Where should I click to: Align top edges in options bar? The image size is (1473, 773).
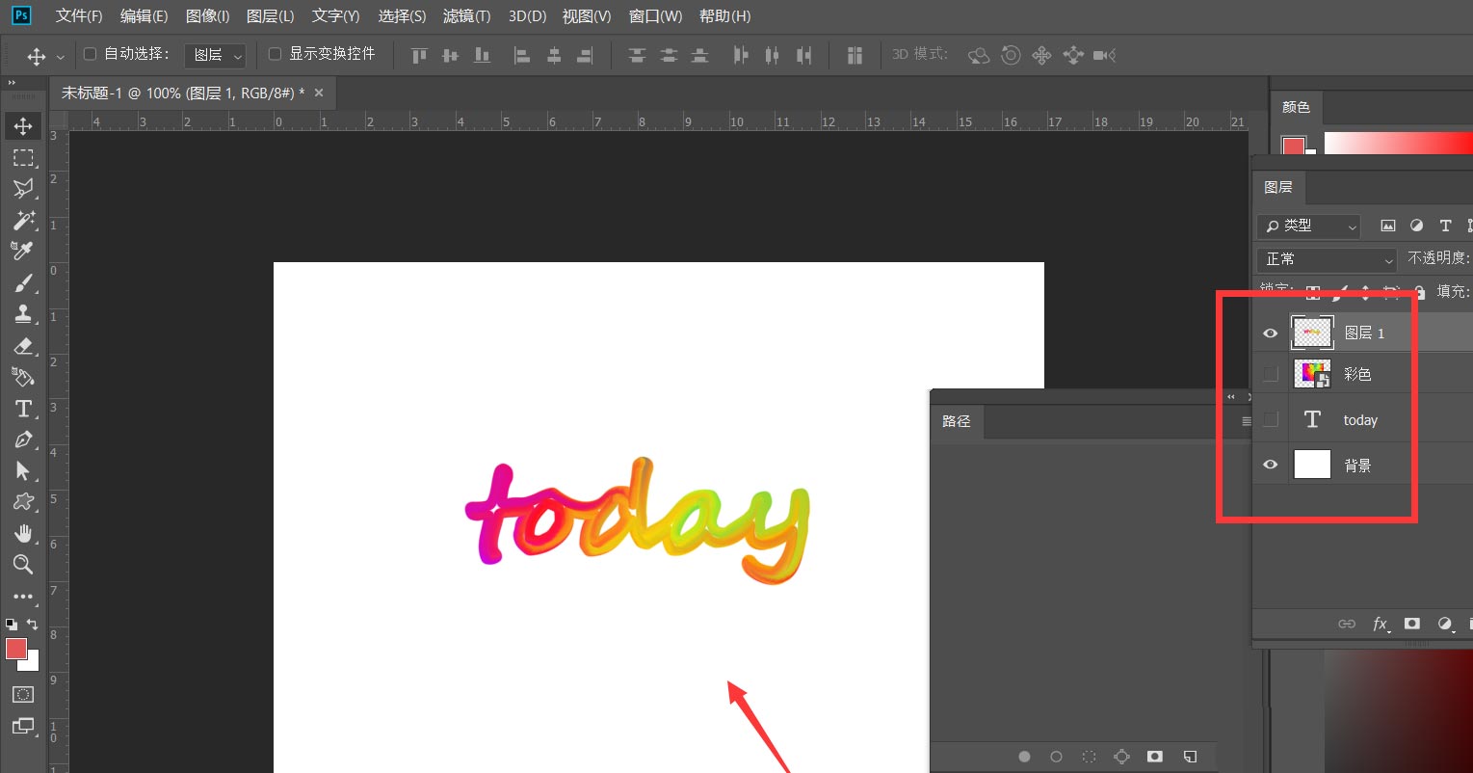pos(419,55)
